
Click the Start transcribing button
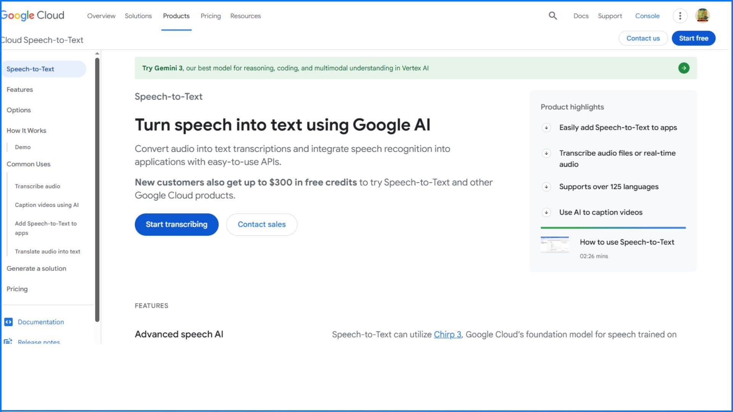point(176,224)
